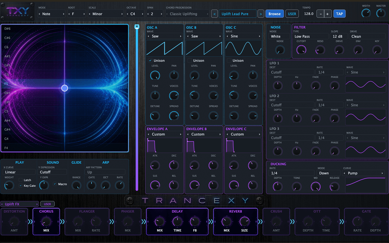Image resolution: width=389 pixels, height=243 pixels.
Task: Click the Envelope B SUS knob
Action: click(194, 185)
